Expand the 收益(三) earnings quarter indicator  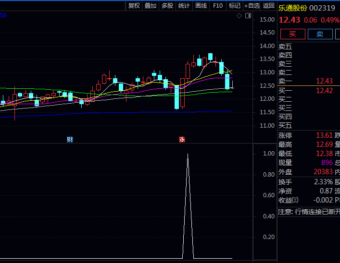(289, 200)
